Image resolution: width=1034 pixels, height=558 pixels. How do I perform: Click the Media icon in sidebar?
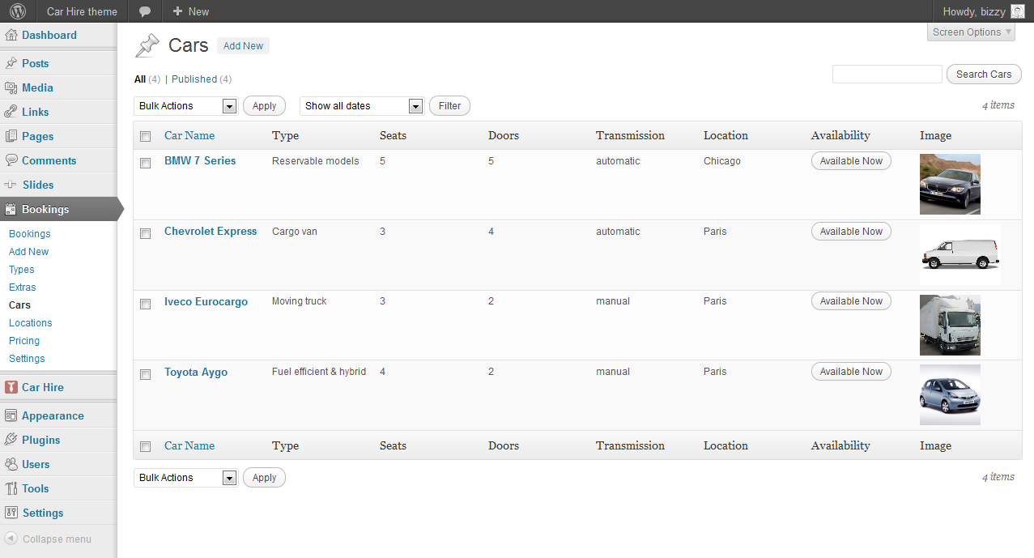coord(11,87)
